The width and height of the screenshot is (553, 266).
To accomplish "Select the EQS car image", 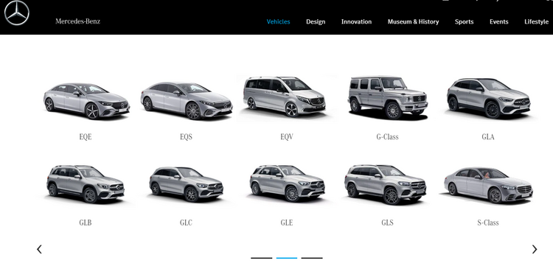I will tap(187, 101).
